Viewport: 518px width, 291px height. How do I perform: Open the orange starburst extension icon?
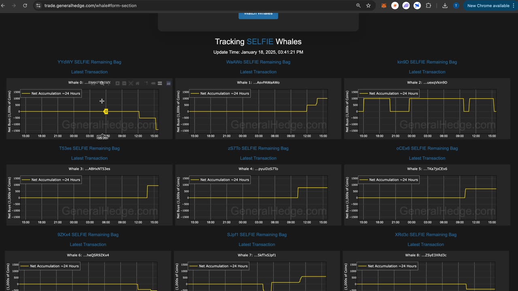coord(395,6)
